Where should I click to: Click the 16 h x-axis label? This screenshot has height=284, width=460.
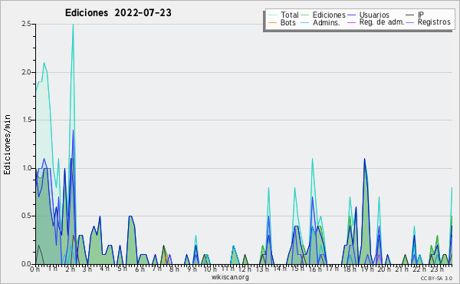point(315,269)
